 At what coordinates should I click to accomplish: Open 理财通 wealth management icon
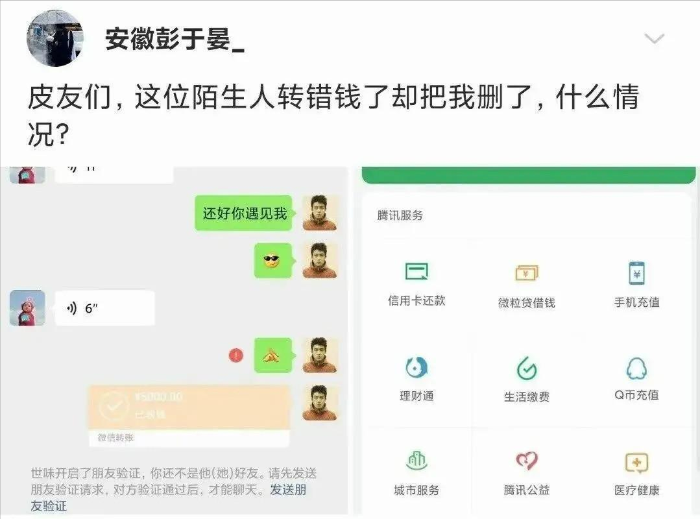tap(416, 367)
